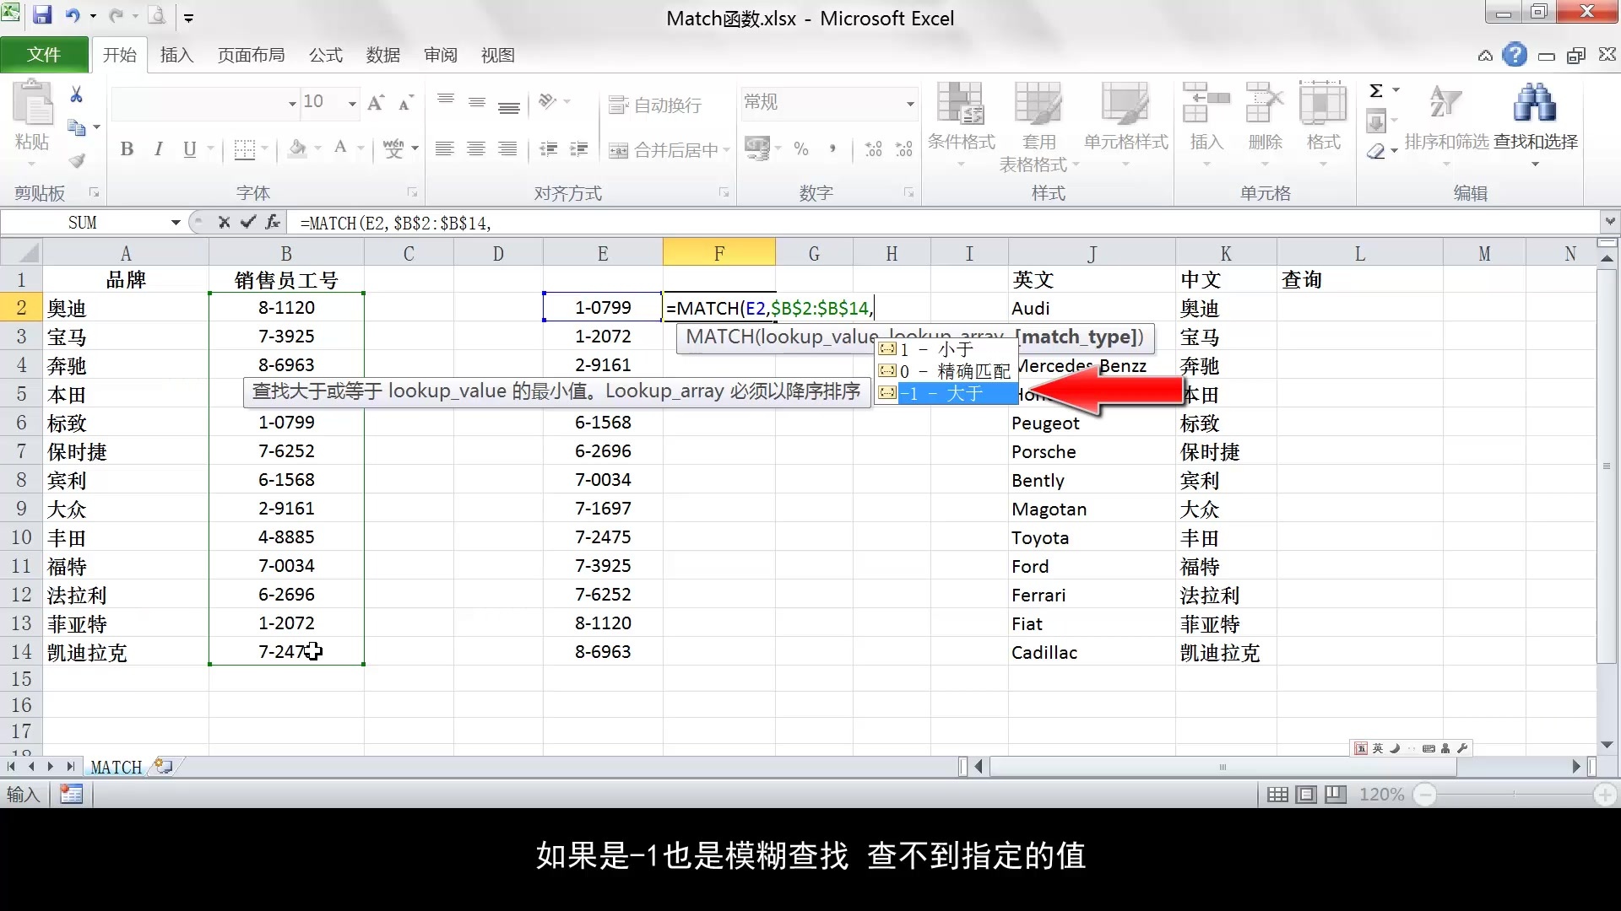This screenshot has width=1621, height=911.
Task: Click the formula bar Cancel X button
Action: [x=224, y=223]
